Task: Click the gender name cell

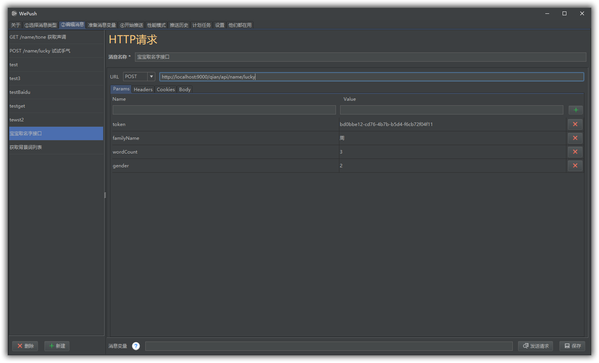Action: (x=225, y=166)
